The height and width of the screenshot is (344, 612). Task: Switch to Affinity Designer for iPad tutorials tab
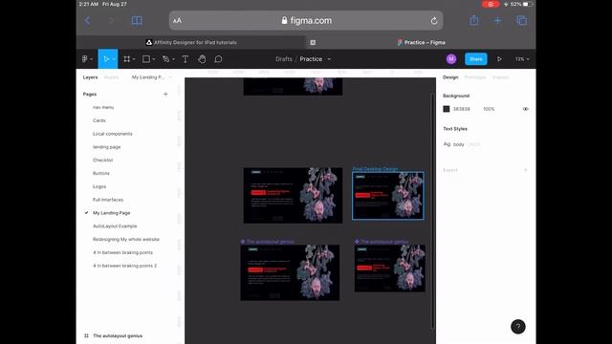click(191, 42)
